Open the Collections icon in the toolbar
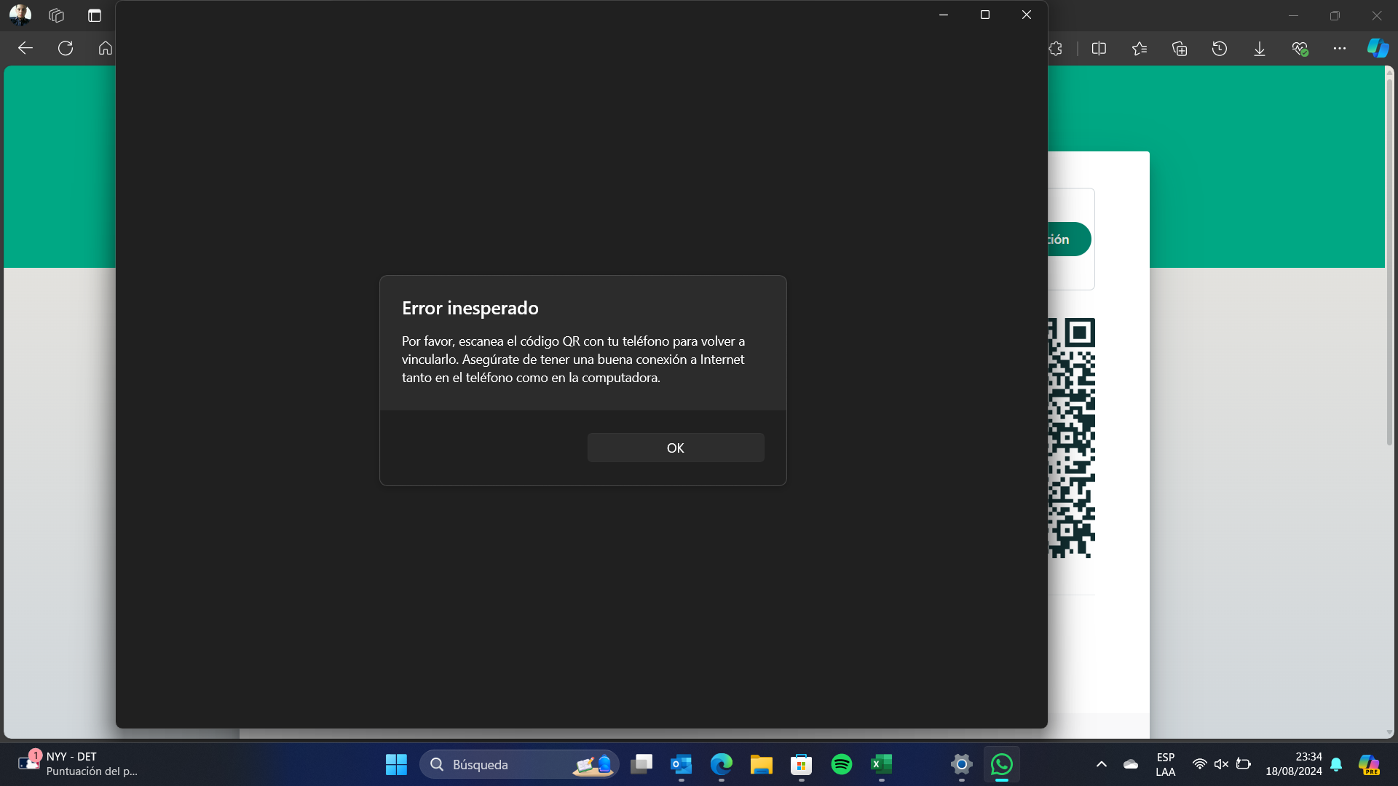 (x=1180, y=48)
